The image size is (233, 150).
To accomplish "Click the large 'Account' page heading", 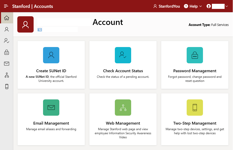I will coord(108,22).
